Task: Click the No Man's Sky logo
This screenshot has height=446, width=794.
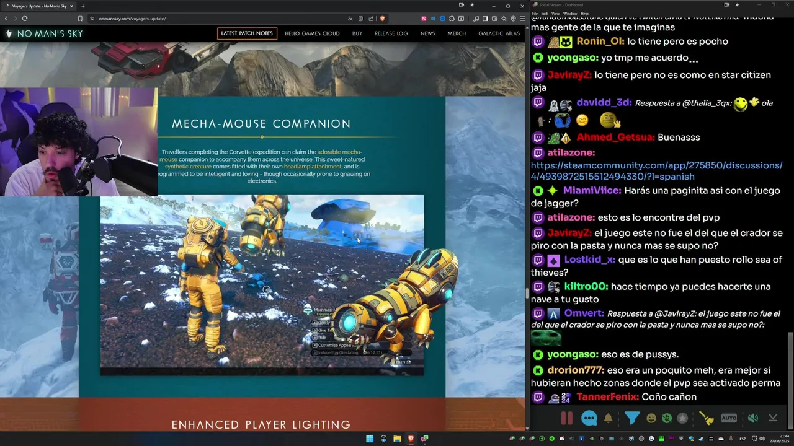Action: 44,33
